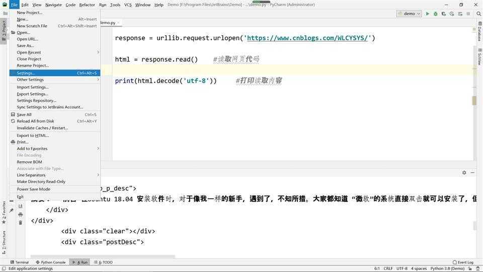Viewport: 483px width, 272px height.
Task: Change the Python 3.8 (Demo) interpreter
Action: [447, 268]
